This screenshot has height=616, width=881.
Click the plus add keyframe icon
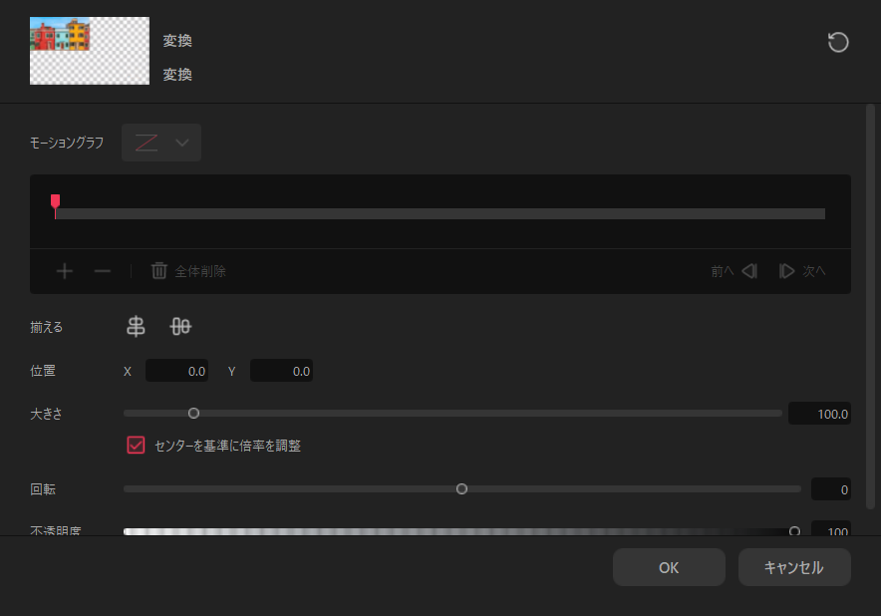coord(65,271)
